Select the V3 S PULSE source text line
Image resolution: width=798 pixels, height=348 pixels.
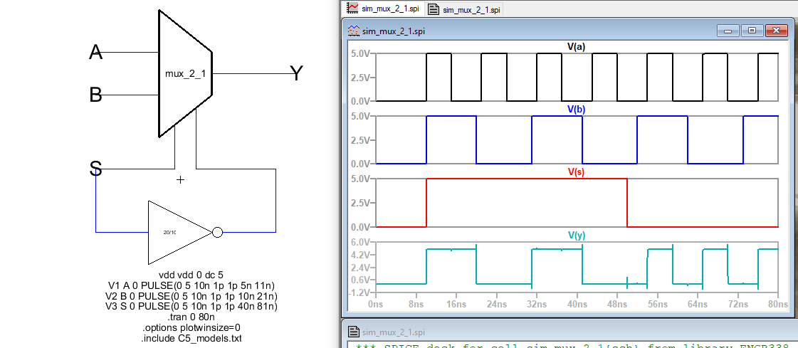click(x=191, y=306)
